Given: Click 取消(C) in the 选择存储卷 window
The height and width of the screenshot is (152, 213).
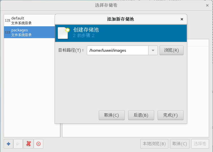Looking at the screenshot, I should click(180, 144).
